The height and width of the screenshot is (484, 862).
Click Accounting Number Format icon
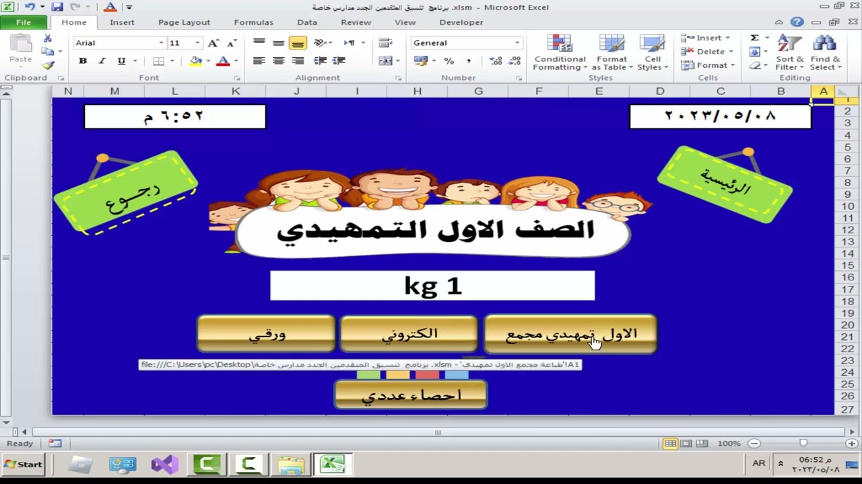[421, 61]
